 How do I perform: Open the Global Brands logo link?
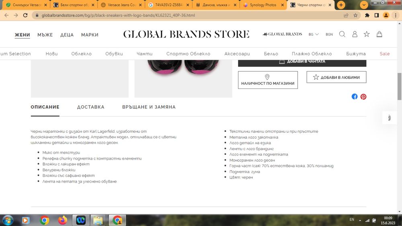282,34
